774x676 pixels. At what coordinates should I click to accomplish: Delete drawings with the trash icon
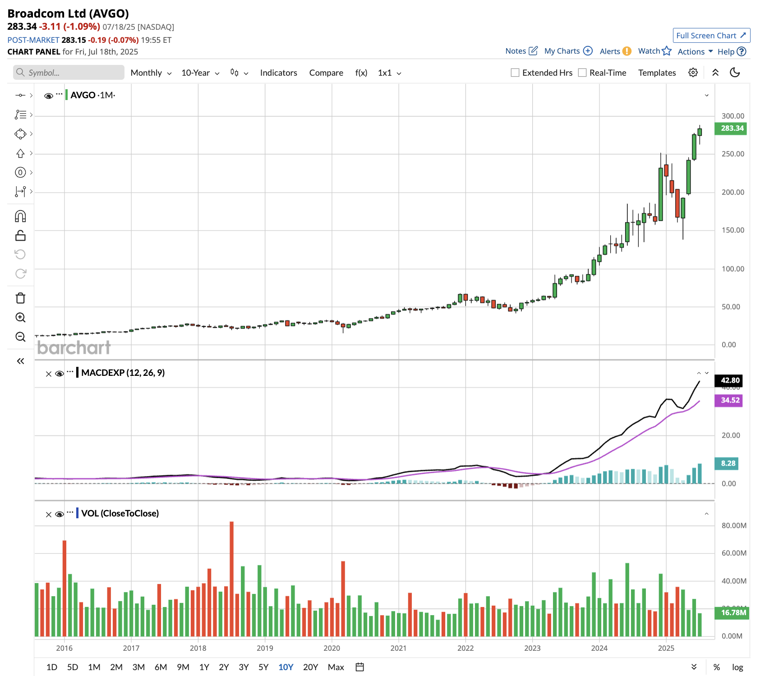pos(20,298)
